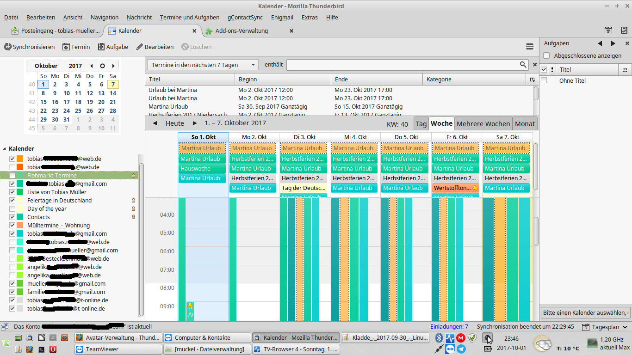Click the search magnifier icon
The image size is (632, 355).
click(x=523, y=65)
